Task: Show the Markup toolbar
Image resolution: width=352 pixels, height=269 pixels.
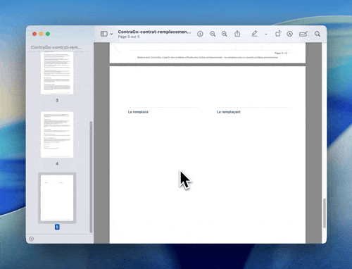Action: (289, 34)
